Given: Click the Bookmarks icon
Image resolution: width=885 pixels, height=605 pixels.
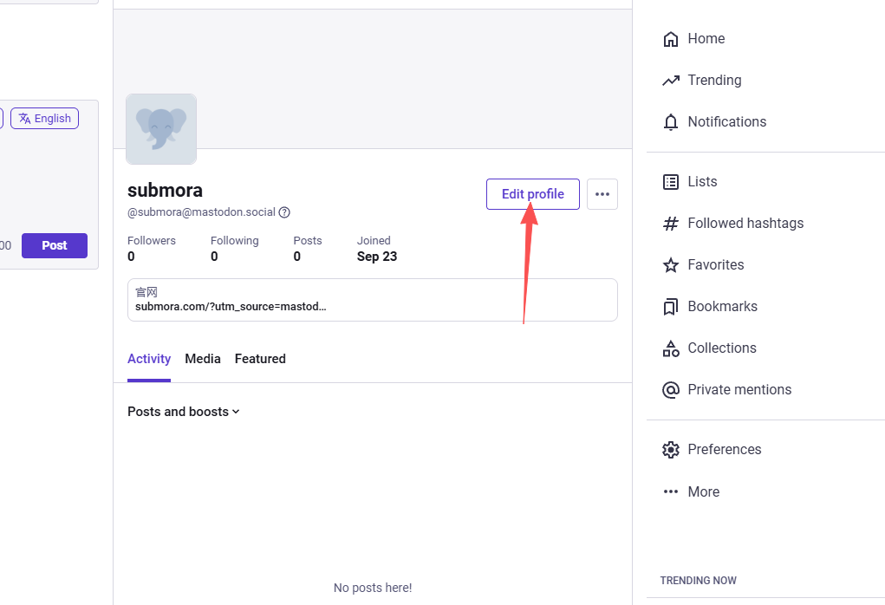Looking at the screenshot, I should [671, 307].
